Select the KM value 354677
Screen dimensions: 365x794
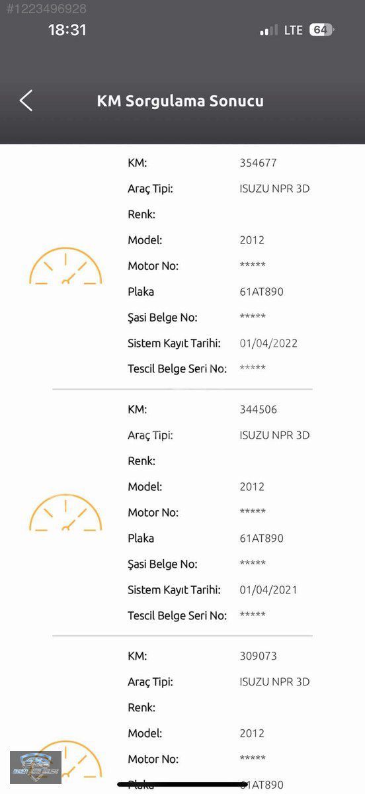tap(259, 163)
